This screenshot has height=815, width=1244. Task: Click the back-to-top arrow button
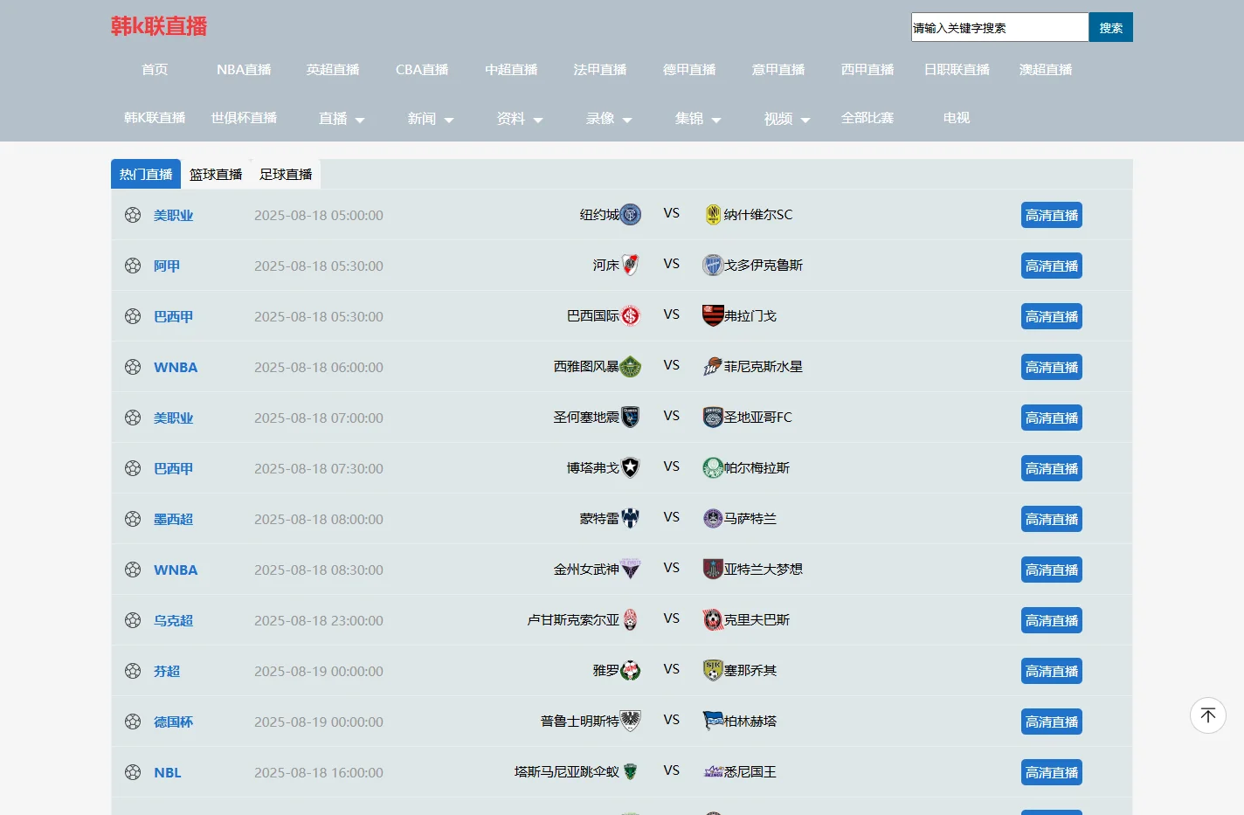pos(1208,715)
